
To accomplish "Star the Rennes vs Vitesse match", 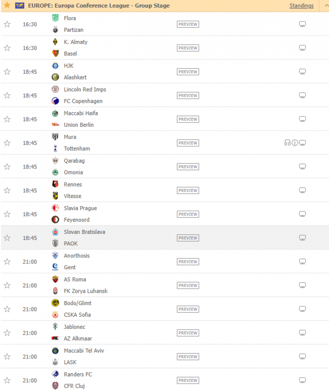I will click(x=7, y=190).
